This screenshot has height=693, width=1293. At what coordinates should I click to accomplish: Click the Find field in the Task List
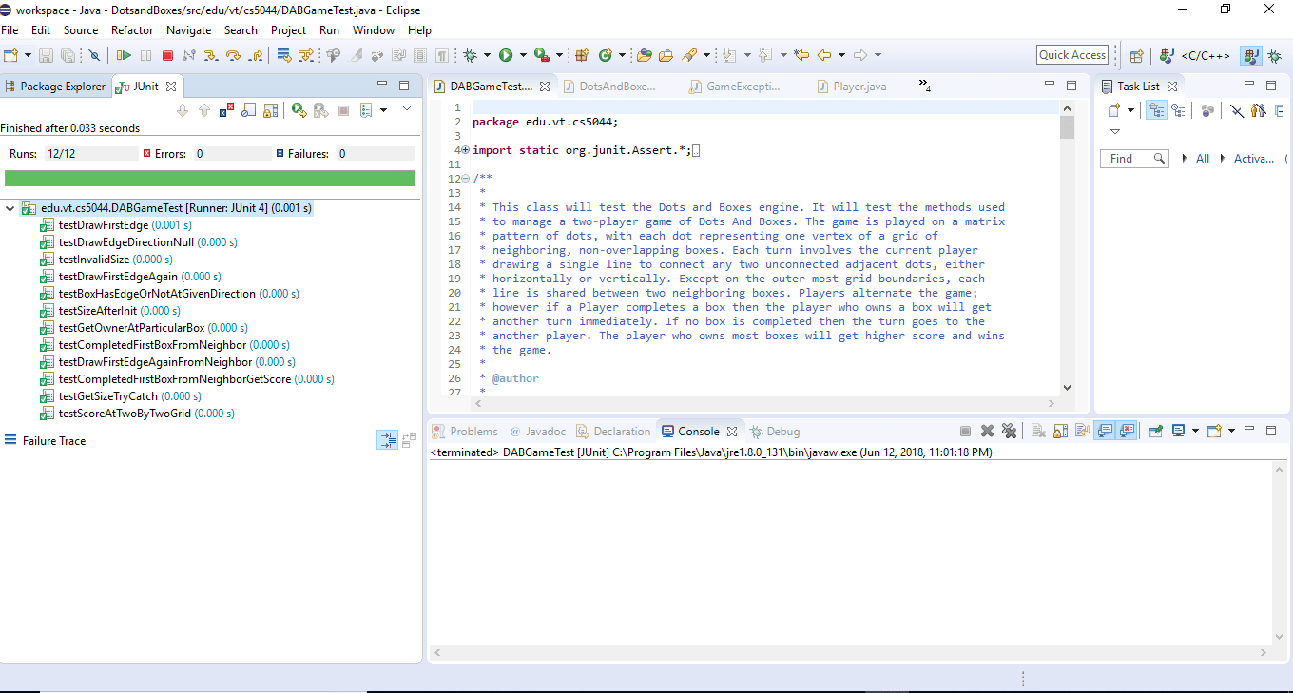(x=1134, y=159)
